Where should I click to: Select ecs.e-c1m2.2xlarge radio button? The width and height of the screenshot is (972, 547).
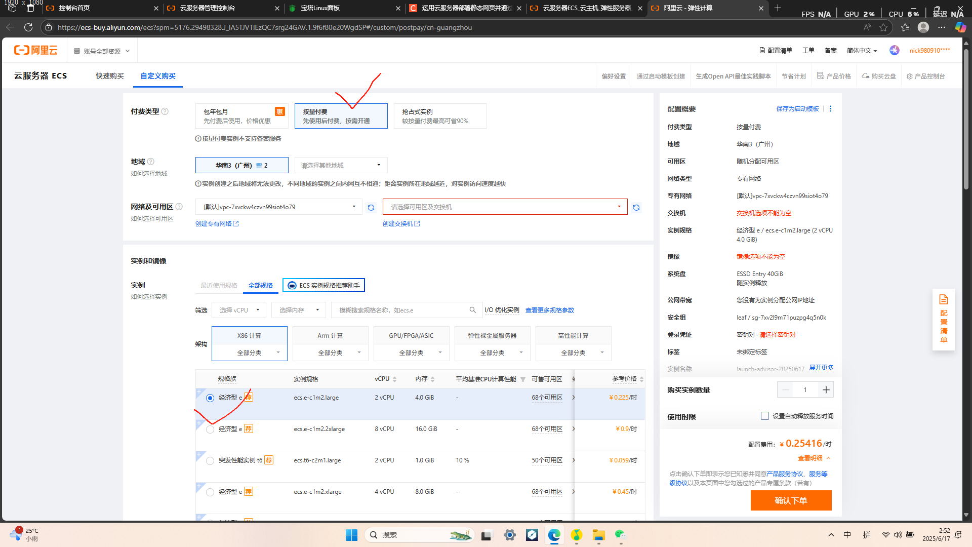click(x=210, y=429)
